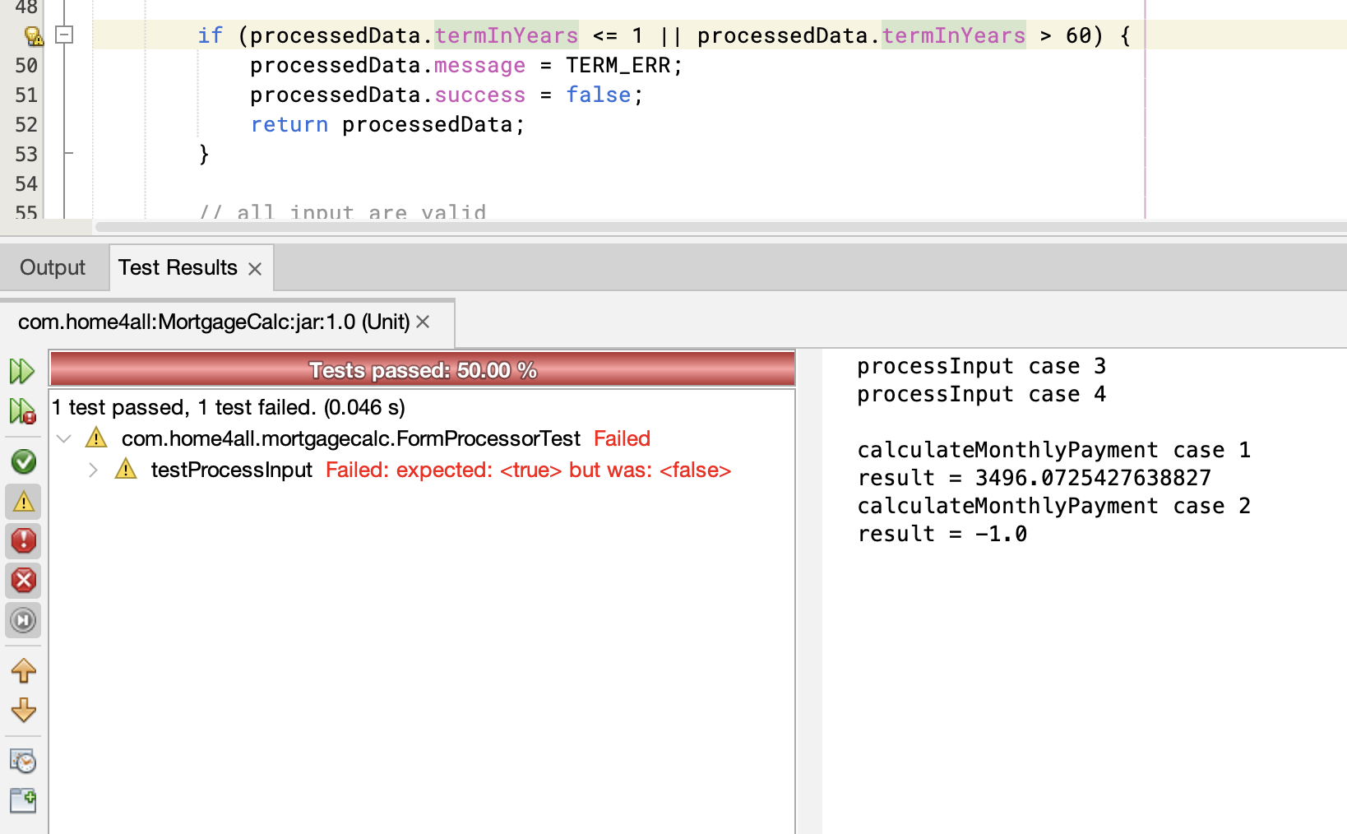Collapse the FormProcessorTest tree node
The height and width of the screenshot is (834, 1347).
click(x=64, y=438)
